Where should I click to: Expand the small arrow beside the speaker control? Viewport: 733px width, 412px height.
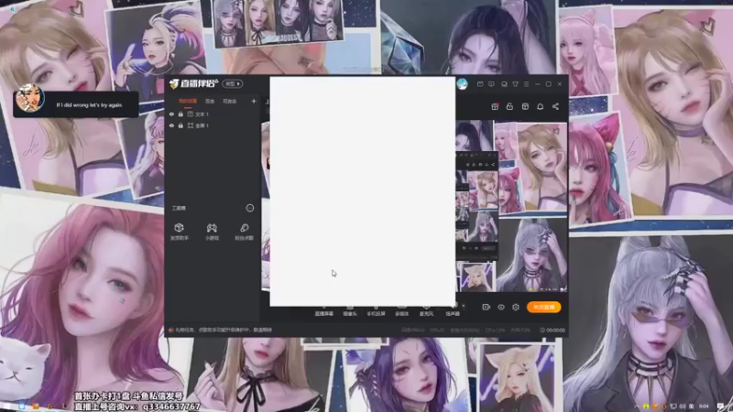pyautogui.click(x=464, y=307)
